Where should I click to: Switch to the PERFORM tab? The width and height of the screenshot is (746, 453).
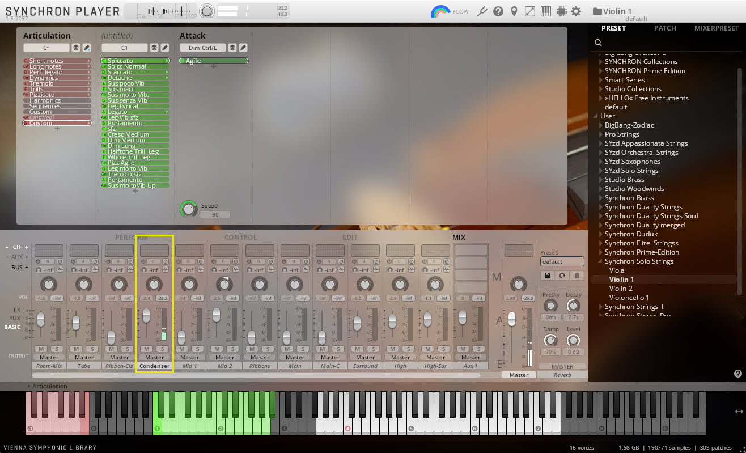132,237
